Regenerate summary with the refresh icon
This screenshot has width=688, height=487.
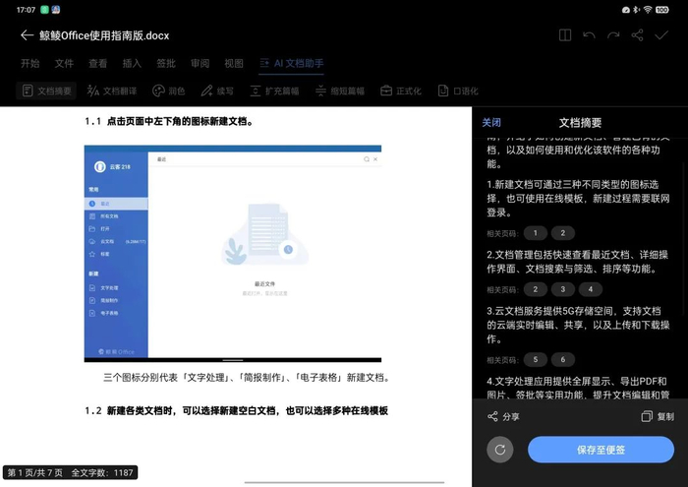500,450
